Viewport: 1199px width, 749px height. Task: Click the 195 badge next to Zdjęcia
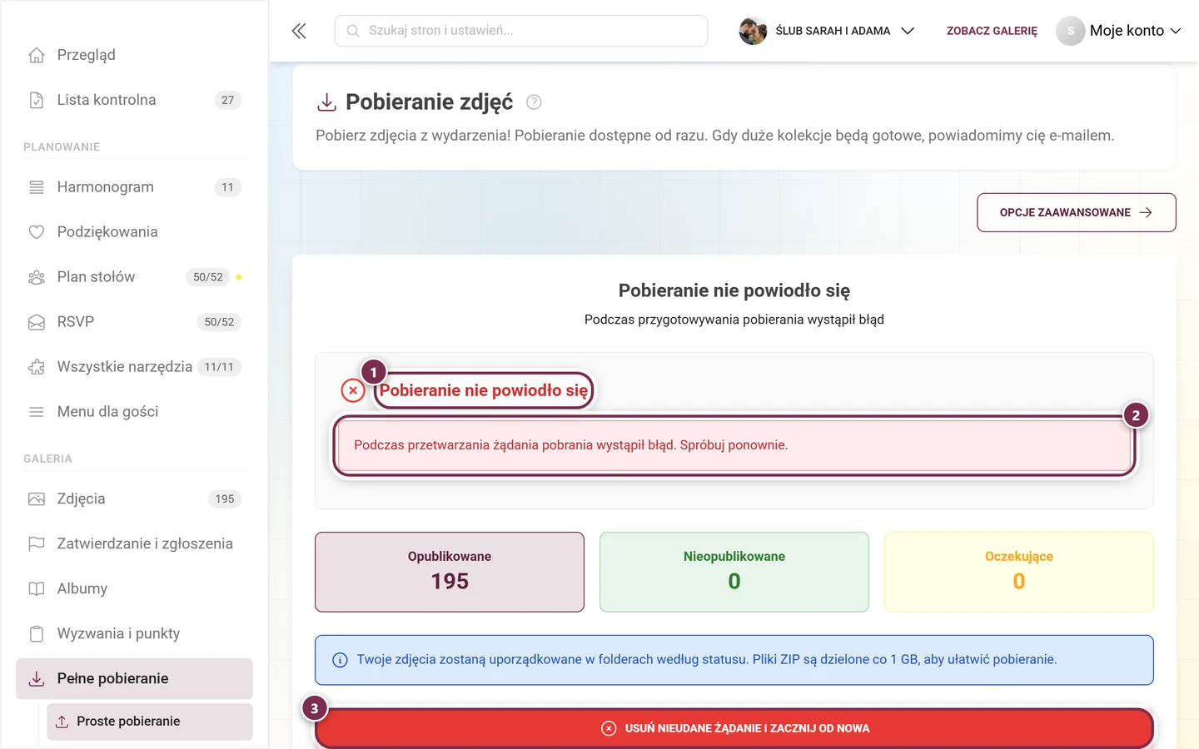[225, 499]
